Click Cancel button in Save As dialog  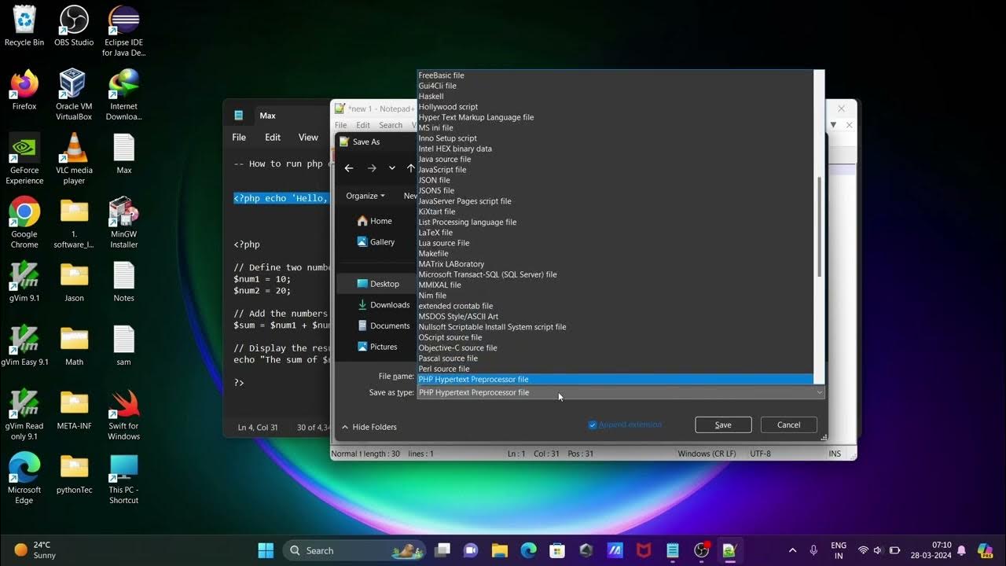[788, 424]
